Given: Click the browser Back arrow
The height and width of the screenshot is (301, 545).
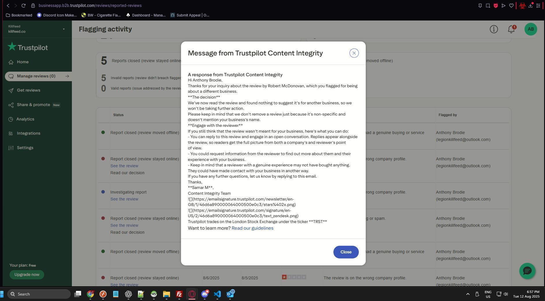Looking at the screenshot, I should coord(8,5).
